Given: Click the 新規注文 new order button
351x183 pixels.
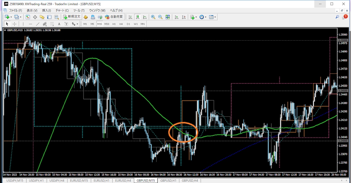Looking at the screenshot, I should click(72, 17).
